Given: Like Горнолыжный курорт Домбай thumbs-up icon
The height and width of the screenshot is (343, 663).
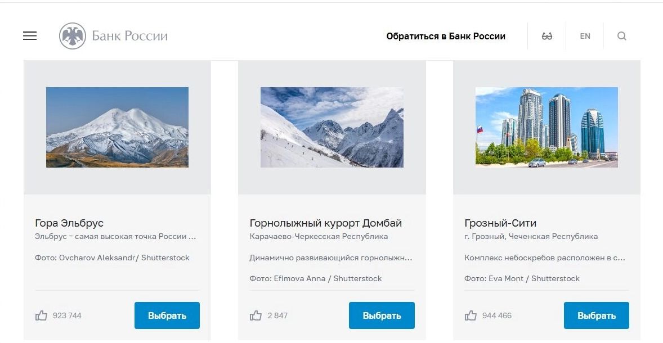Looking at the screenshot, I should (x=256, y=315).
